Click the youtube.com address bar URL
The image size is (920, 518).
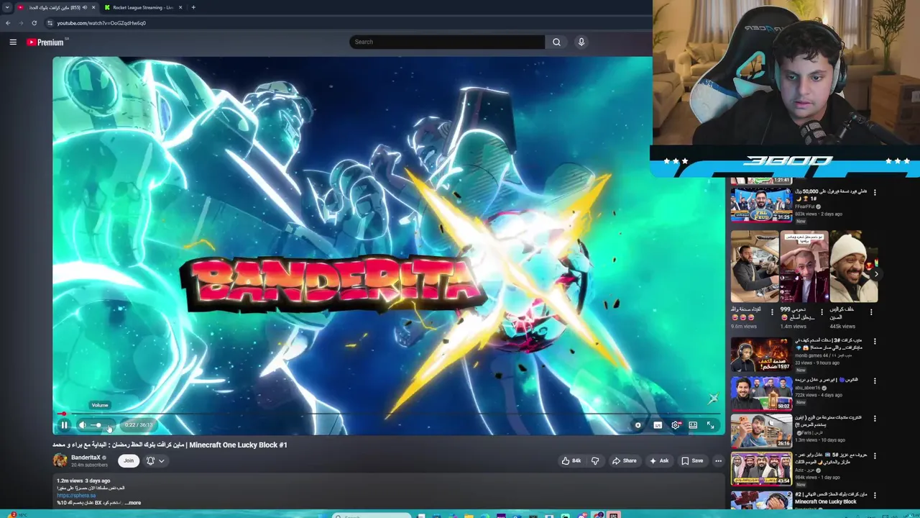tap(101, 23)
